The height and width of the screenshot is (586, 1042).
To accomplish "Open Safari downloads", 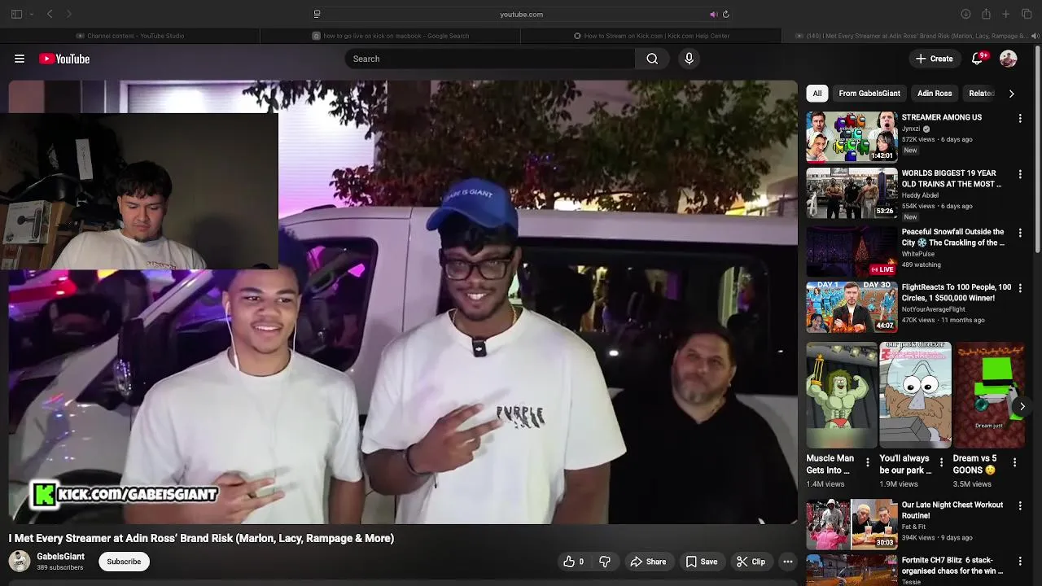I will [x=965, y=14].
